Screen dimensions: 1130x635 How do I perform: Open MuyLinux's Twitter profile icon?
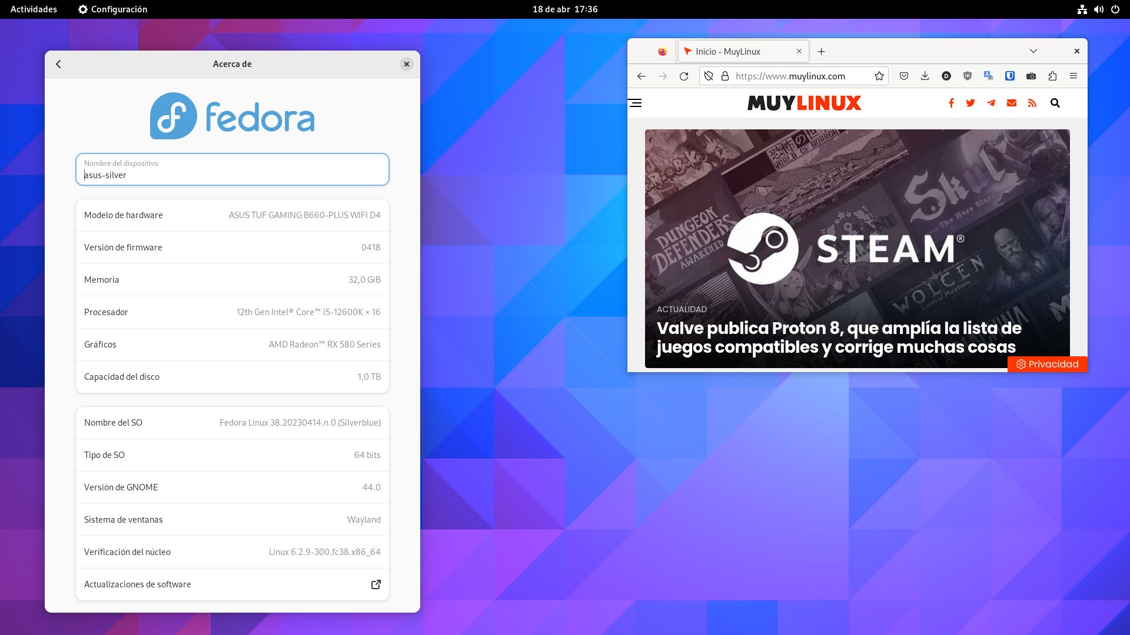click(970, 102)
